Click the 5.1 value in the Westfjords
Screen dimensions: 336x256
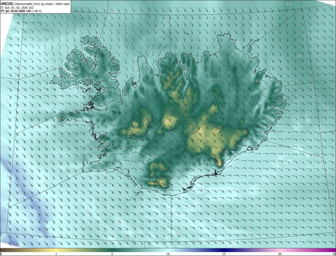point(99,52)
